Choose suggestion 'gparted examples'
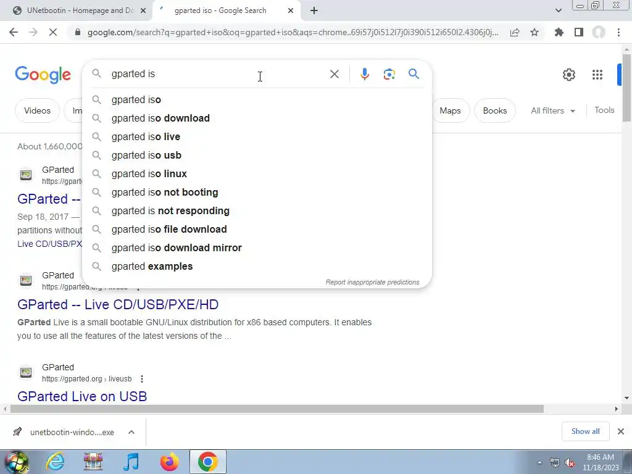The image size is (632, 474). click(257, 267)
